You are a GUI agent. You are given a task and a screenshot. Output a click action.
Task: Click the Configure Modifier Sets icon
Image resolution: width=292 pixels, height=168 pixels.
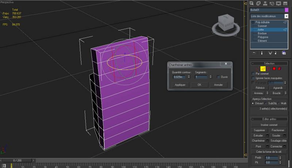tap(284, 53)
